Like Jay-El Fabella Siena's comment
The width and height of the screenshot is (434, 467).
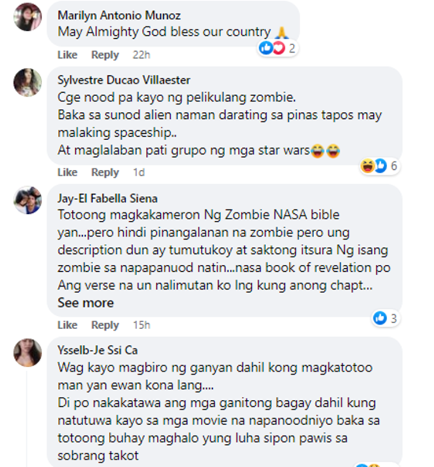(x=68, y=325)
